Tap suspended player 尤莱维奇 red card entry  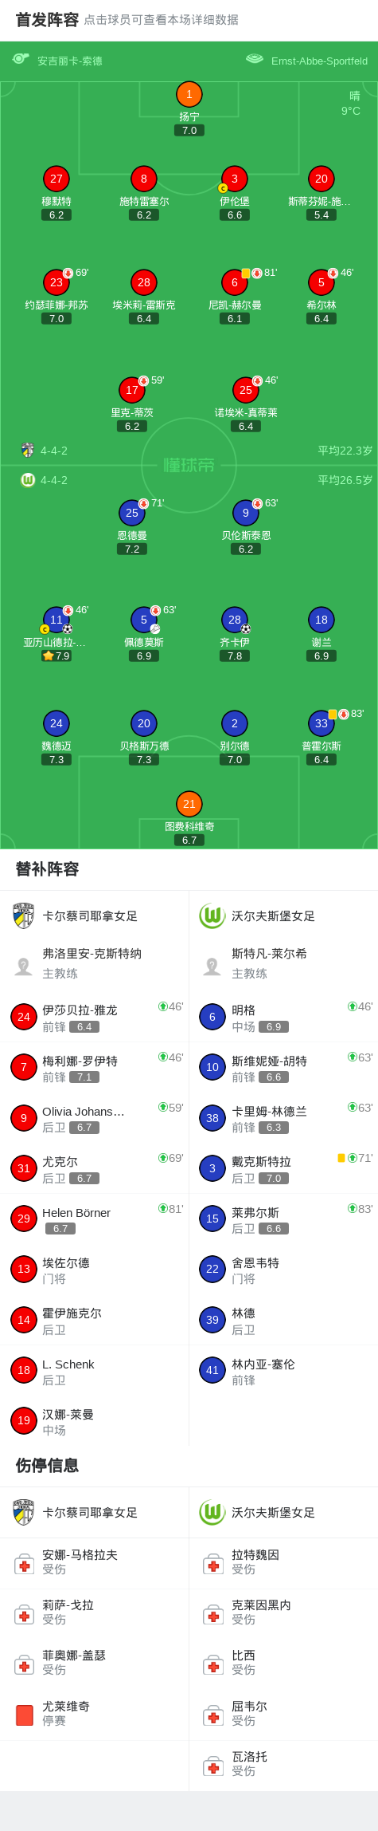pyautogui.click(x=95, y=1714)
